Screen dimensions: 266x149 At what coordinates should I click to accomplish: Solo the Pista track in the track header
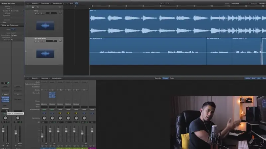38,13
